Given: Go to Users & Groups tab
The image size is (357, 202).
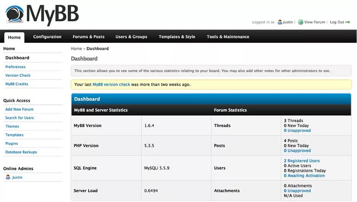Looking at the screenshot, I should tap(131, 37).
